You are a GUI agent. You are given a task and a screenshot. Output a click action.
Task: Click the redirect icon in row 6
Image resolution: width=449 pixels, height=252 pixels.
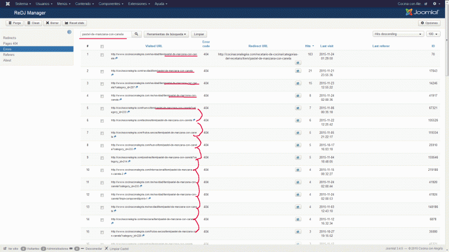click(298, 120)
